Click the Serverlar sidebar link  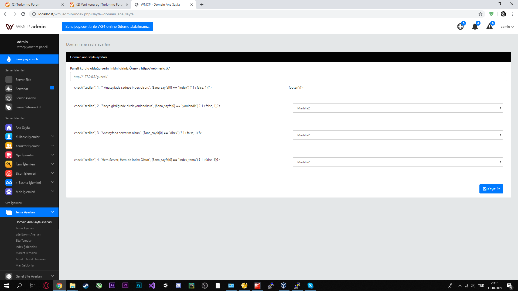[x=22, y=89]
